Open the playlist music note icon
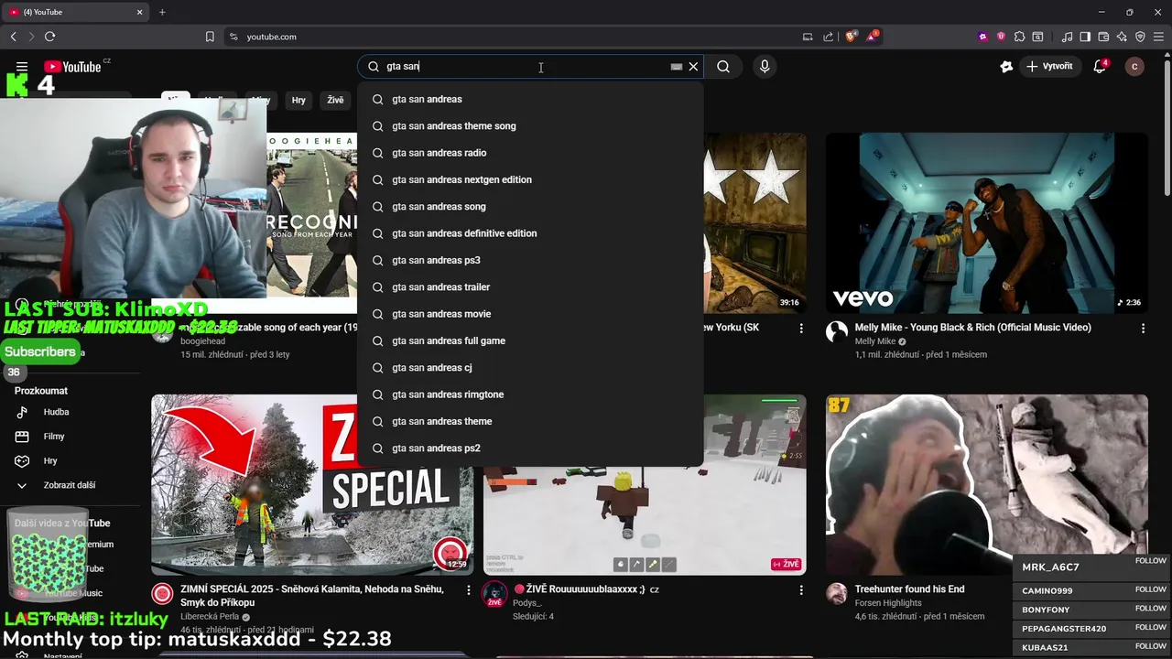 [x=1067, y=37]
